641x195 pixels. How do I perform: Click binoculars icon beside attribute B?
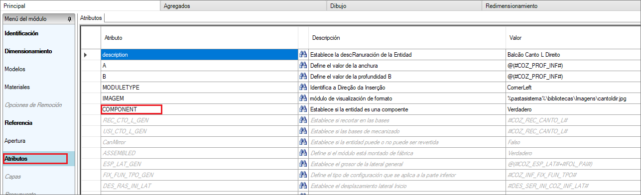303,77
